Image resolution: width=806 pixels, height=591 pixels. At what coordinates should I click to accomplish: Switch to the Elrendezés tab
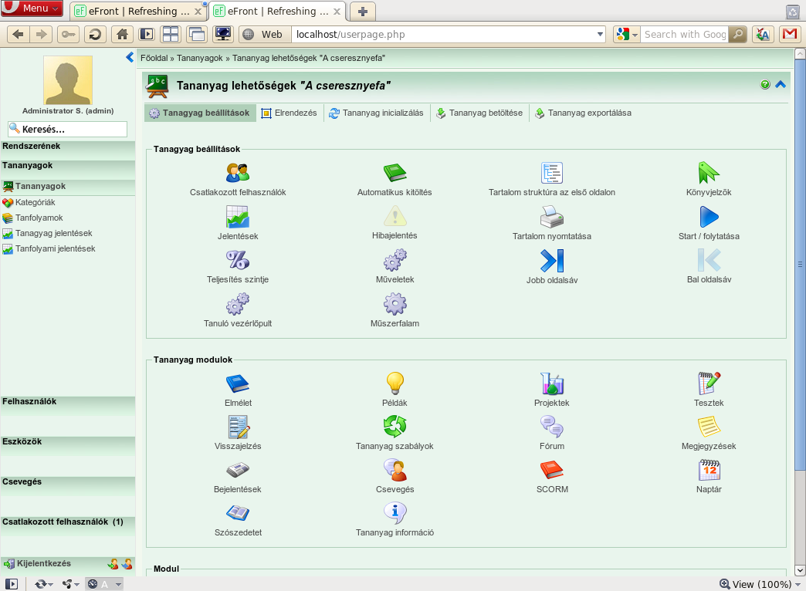point(289,113)
